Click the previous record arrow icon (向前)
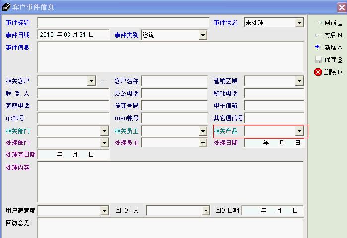Screen dimensions: 347x238 coord(318,23)
